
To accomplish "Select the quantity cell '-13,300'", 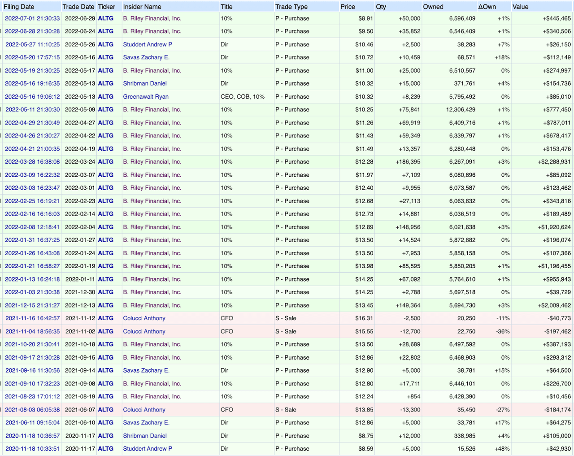I will pos(410,410).
